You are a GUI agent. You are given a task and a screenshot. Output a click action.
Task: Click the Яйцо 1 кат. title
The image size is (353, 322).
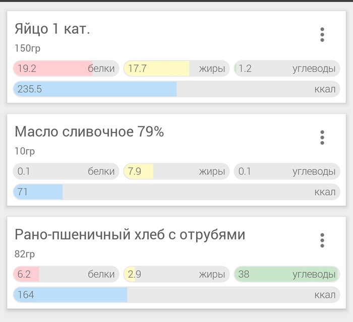pos(52,29)
